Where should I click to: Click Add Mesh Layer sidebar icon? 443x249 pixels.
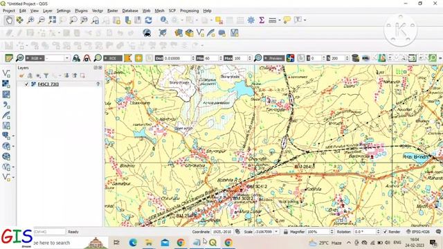pyautogui.click(x=6, y=94)
